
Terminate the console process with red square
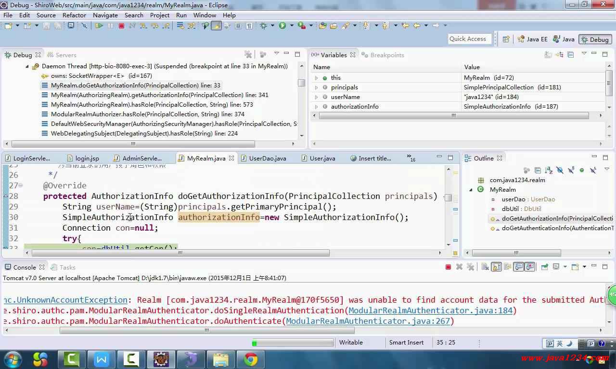(448, 267)
